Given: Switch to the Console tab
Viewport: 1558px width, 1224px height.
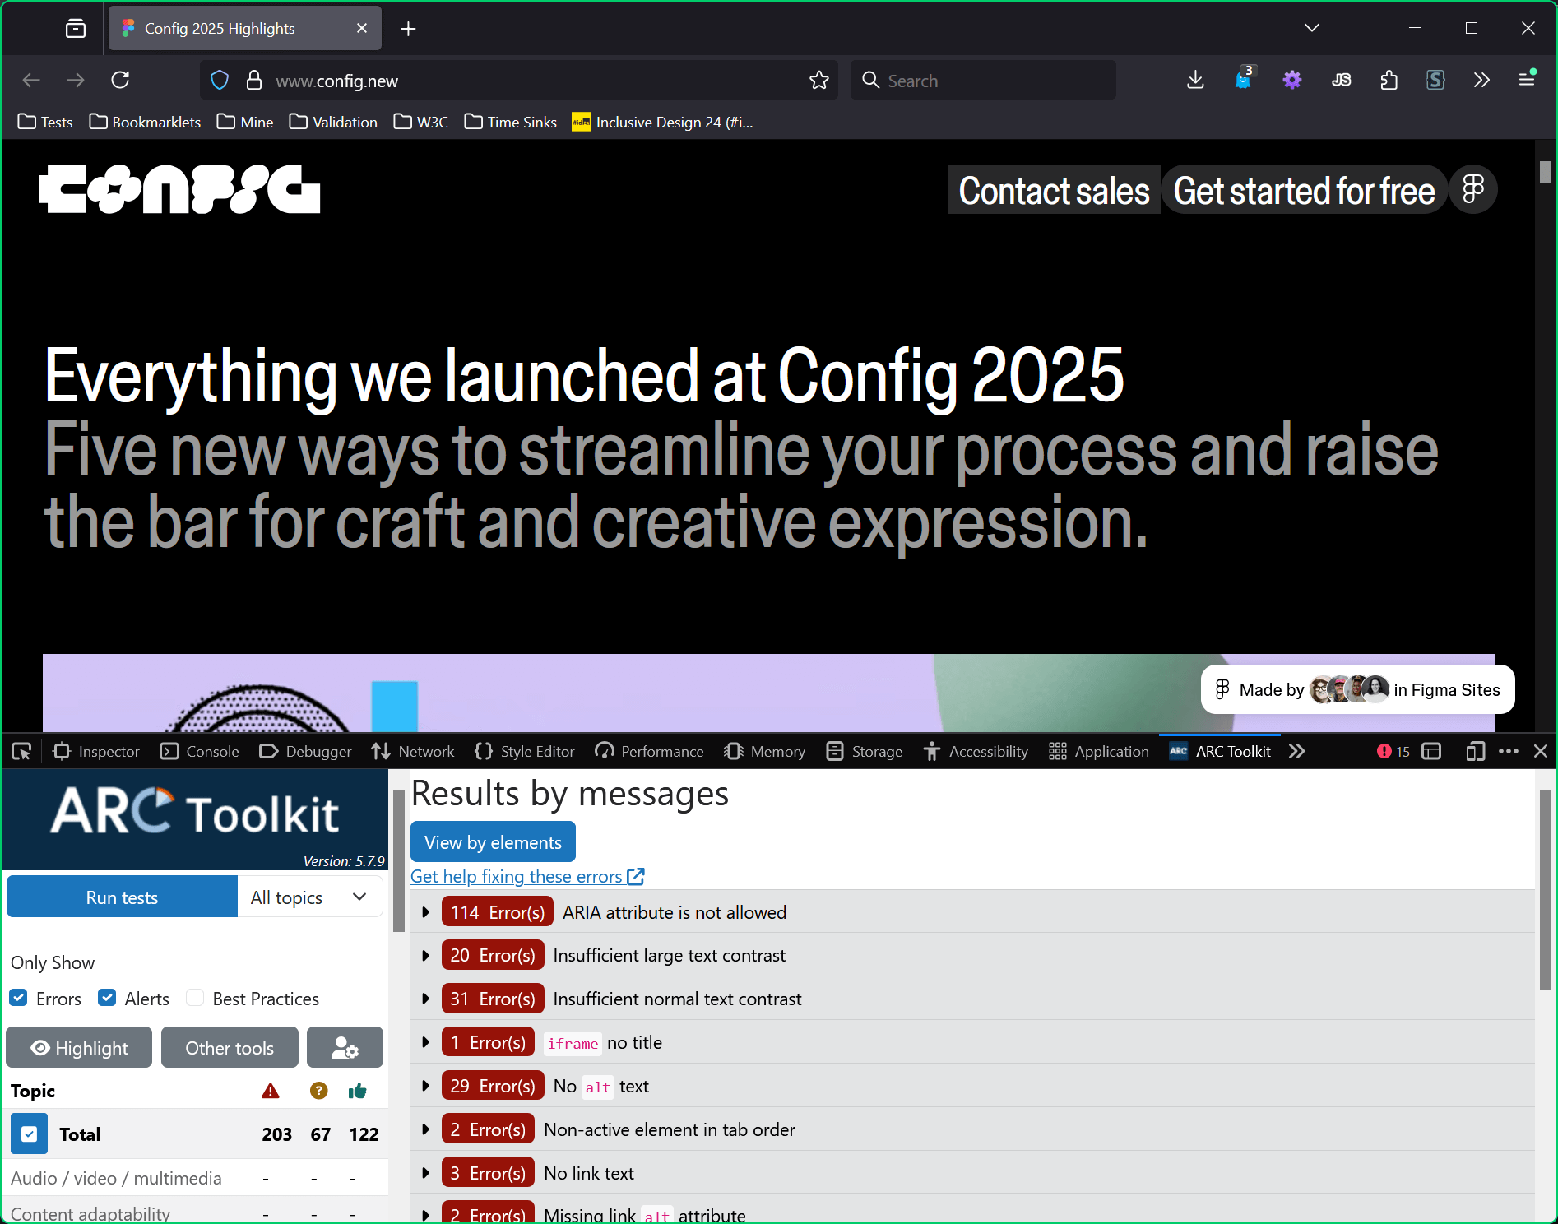Looking at the screenshot, I should tap(200, 751).
